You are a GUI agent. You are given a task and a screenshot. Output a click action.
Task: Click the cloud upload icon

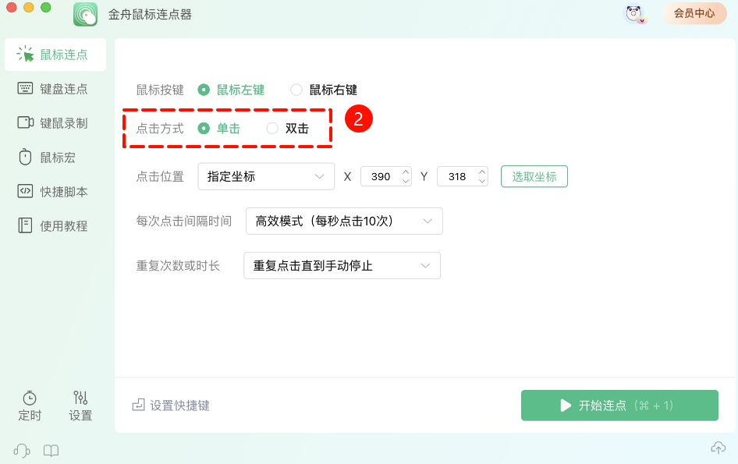point(718,448)
